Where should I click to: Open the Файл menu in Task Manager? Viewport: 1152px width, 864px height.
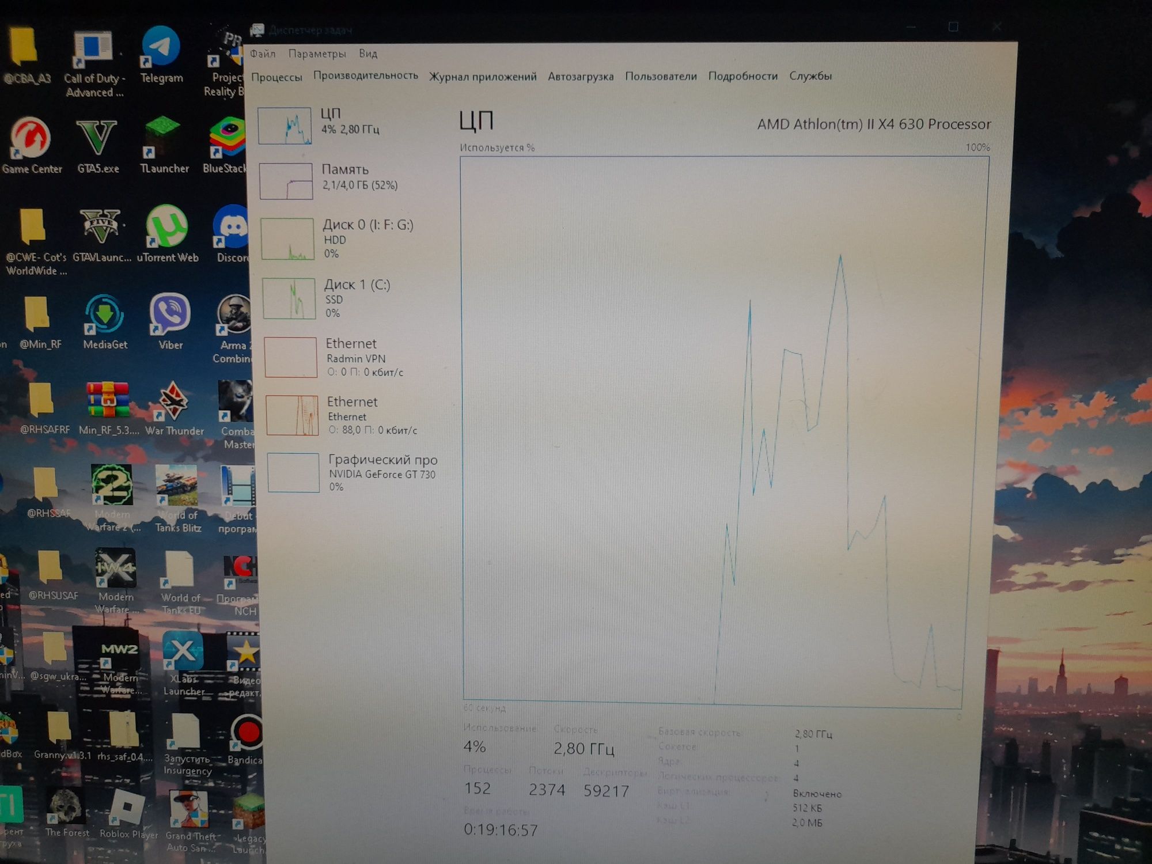tap(263, 54)
